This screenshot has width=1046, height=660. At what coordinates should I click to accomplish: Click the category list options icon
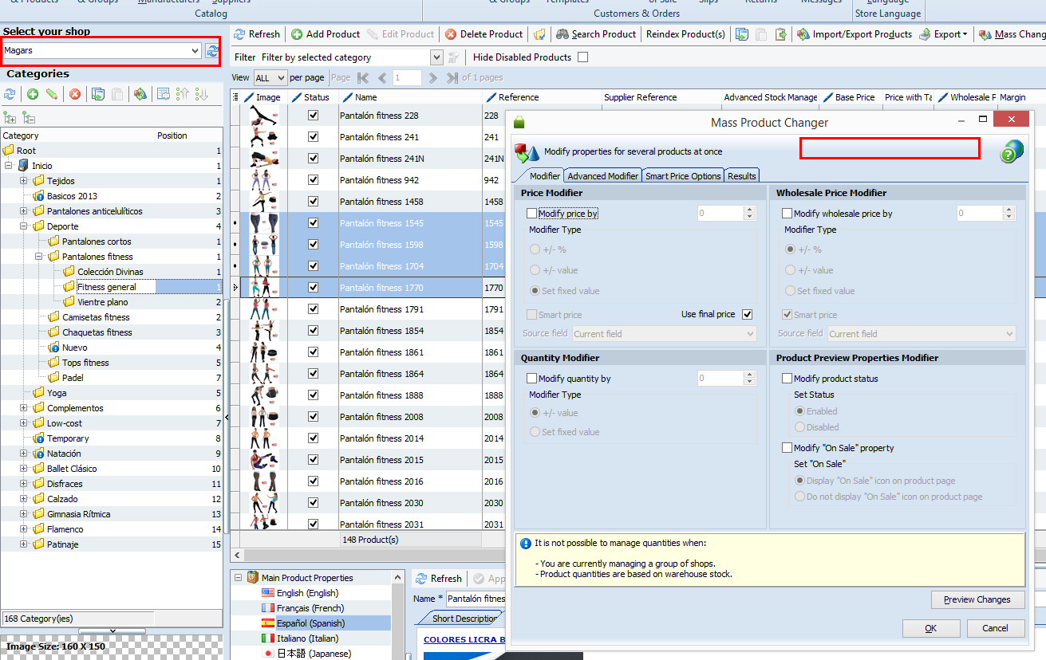(163, 94)
